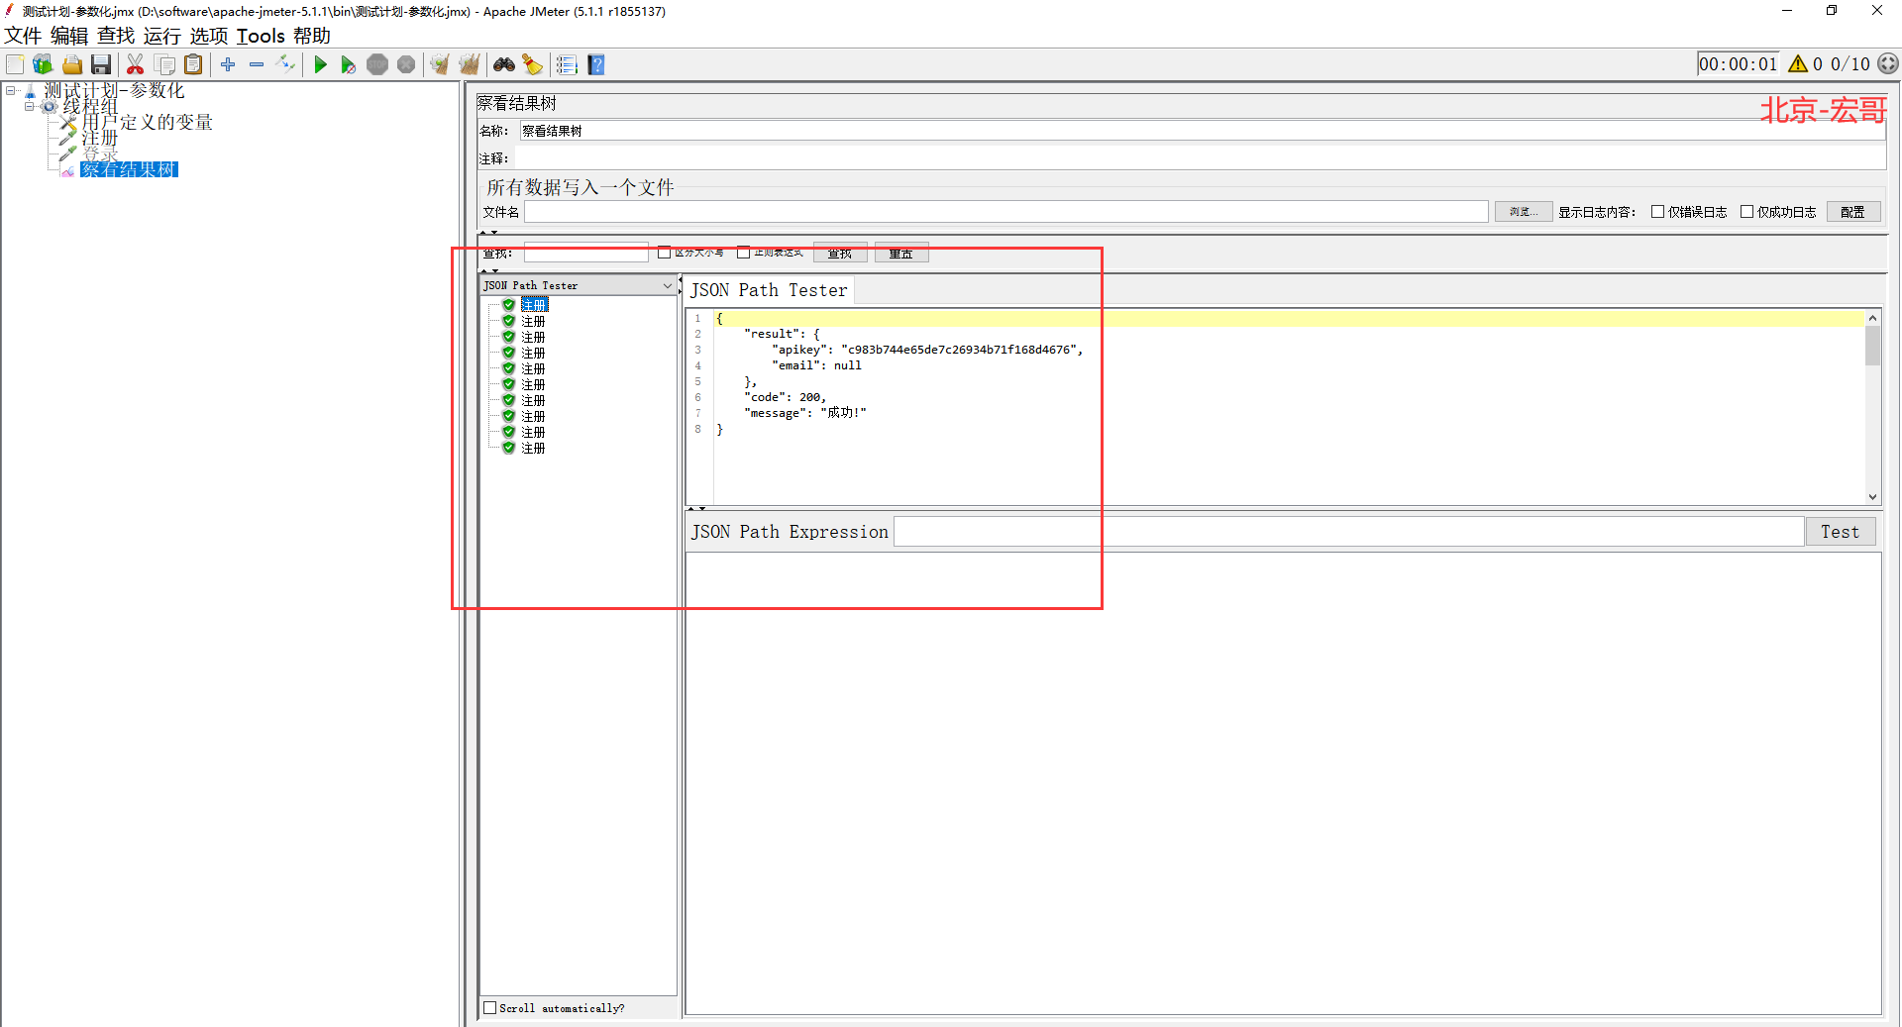Click the Function helper list icon
Image resolution: width=1902 pixels, height=1027 pixels.
(567, 65)
